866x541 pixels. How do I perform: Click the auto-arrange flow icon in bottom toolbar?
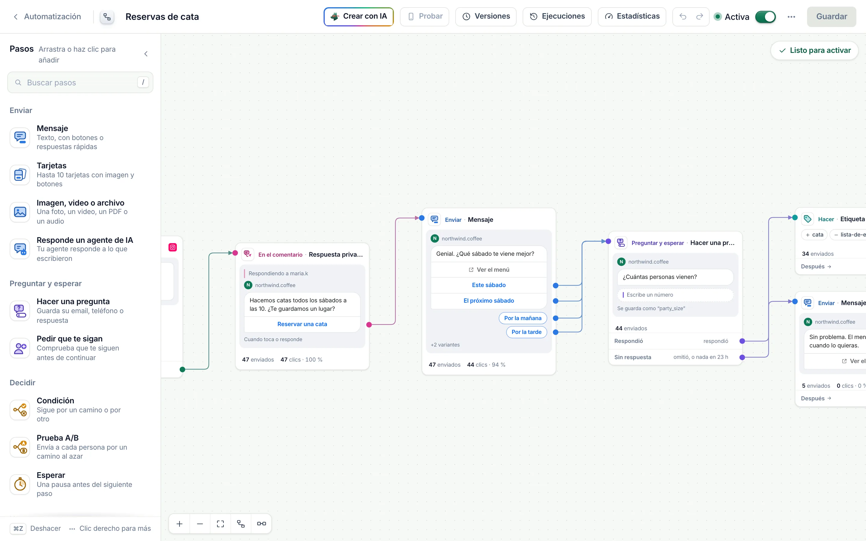coord(241,524)
